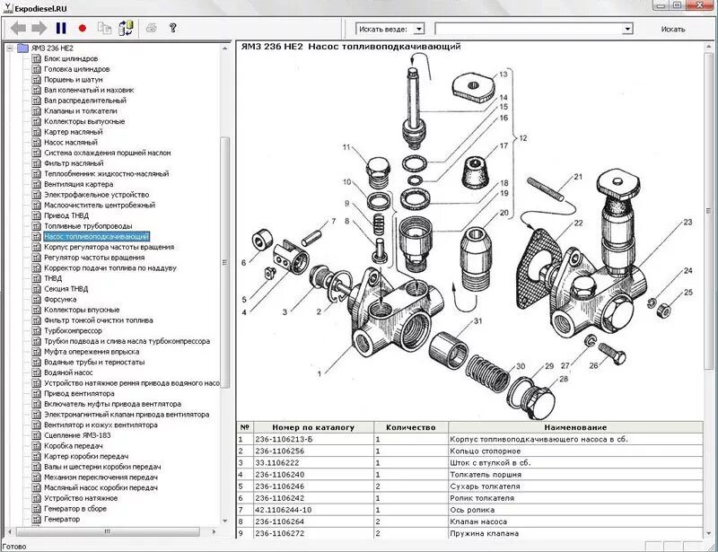
Task: Open the search text combo box arrow
Action: tap(627, 29)
